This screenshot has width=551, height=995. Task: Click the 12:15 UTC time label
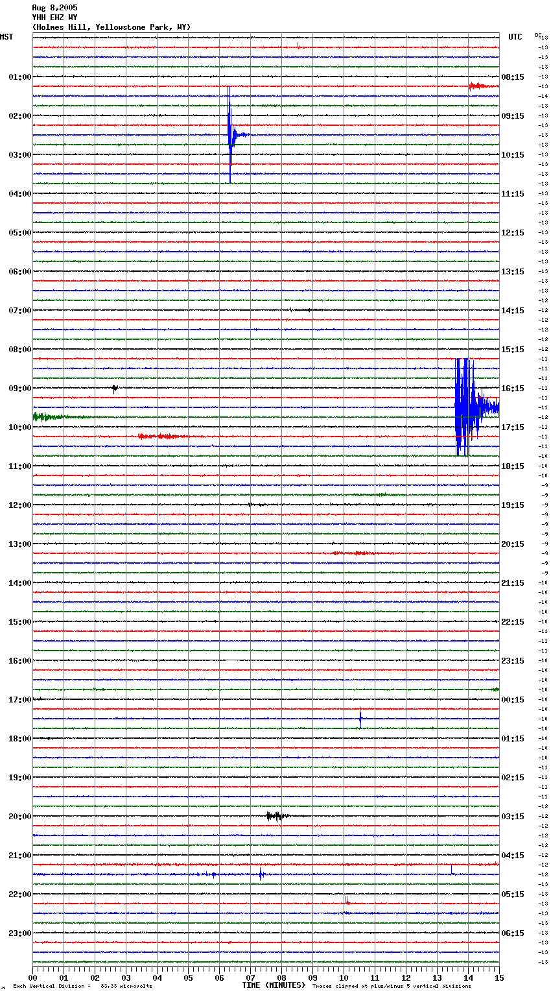513,233
